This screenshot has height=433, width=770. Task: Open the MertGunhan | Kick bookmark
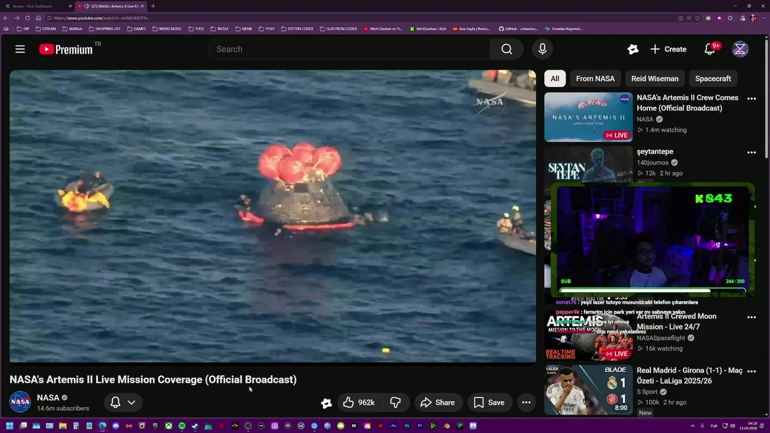coord(428,28)
